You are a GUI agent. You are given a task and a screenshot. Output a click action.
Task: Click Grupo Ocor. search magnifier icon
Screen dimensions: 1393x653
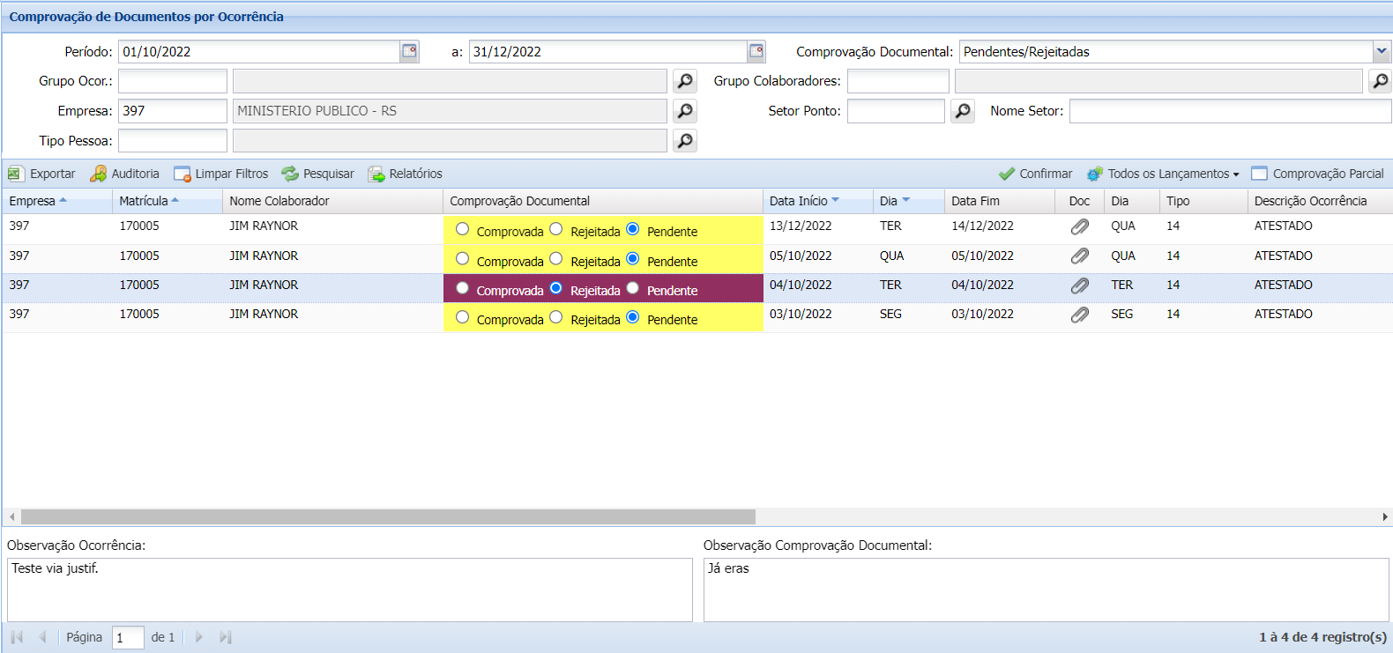tap(685, 81)
